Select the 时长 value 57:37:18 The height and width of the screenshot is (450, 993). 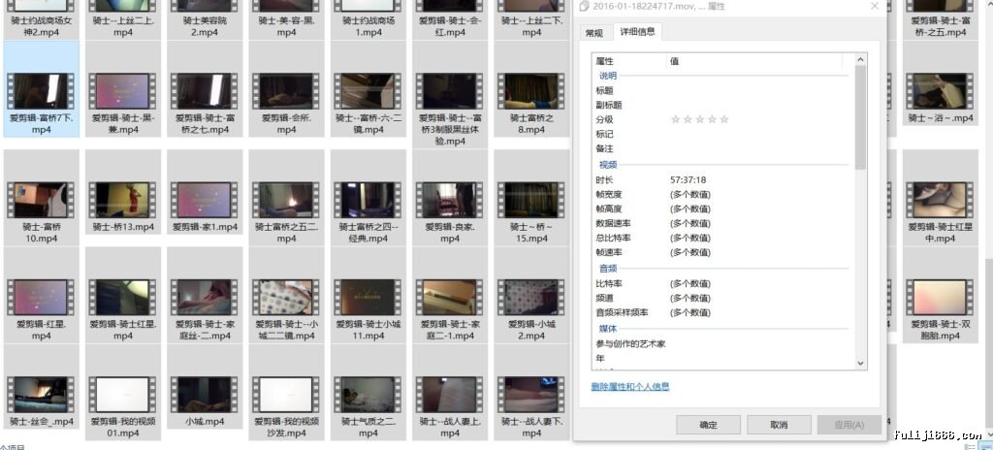click(688, 180)
